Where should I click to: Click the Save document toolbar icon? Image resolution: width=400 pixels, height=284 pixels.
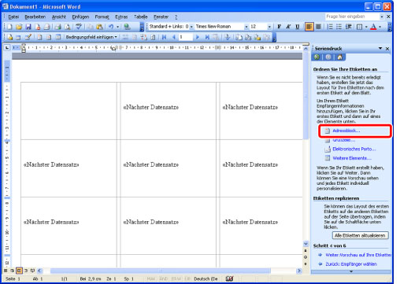point(28,27)
